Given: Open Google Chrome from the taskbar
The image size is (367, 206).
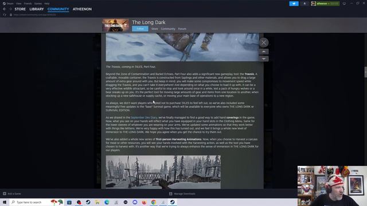Looking at the screenshot, I should tap(154, 202).
